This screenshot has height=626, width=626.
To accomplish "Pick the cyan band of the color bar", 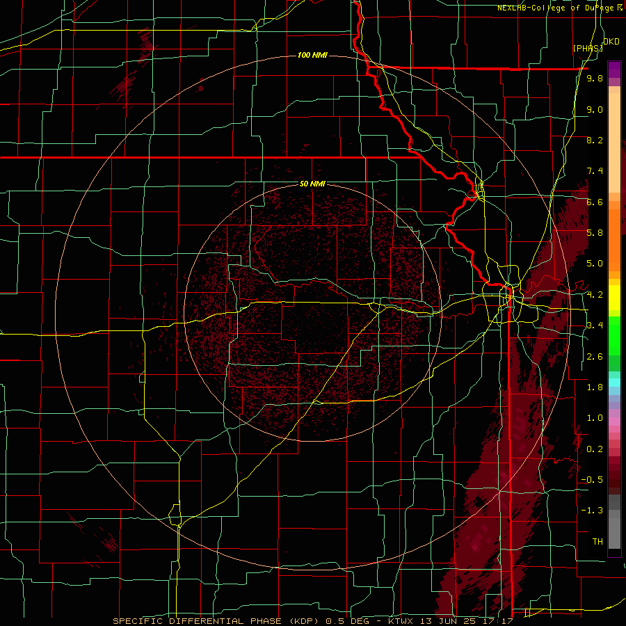I will click(614, 383).
